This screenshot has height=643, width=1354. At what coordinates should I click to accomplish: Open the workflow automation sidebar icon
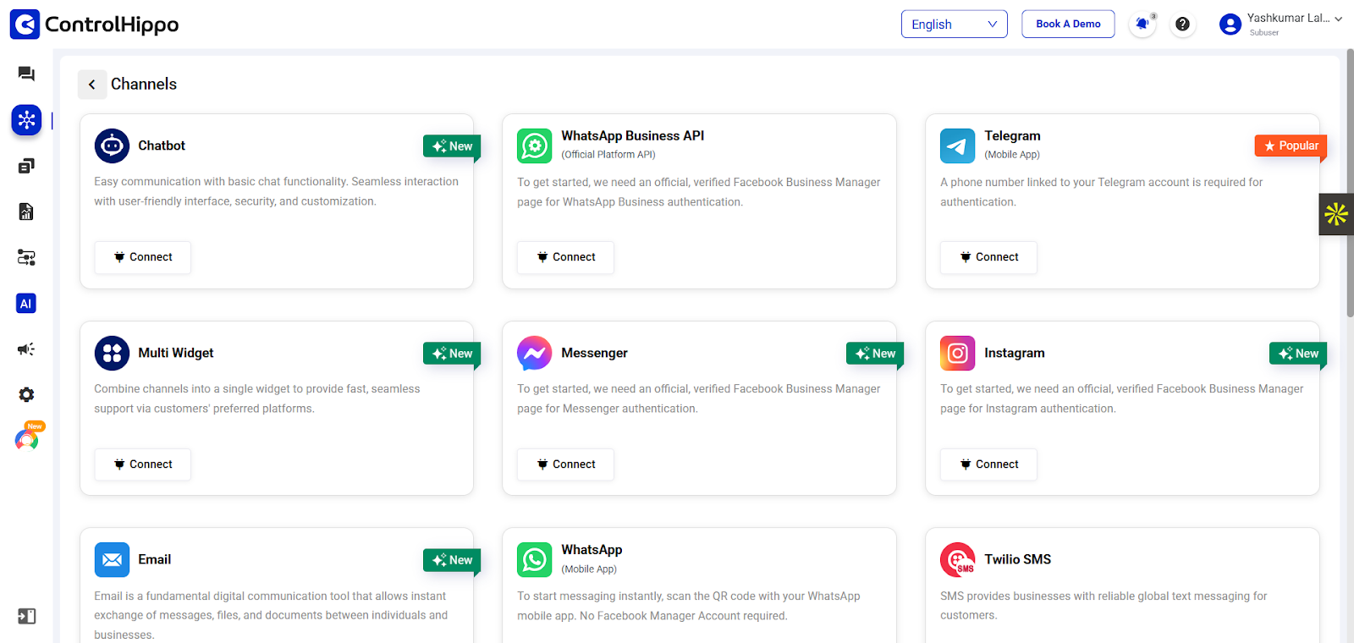click(x=26, y=257)
